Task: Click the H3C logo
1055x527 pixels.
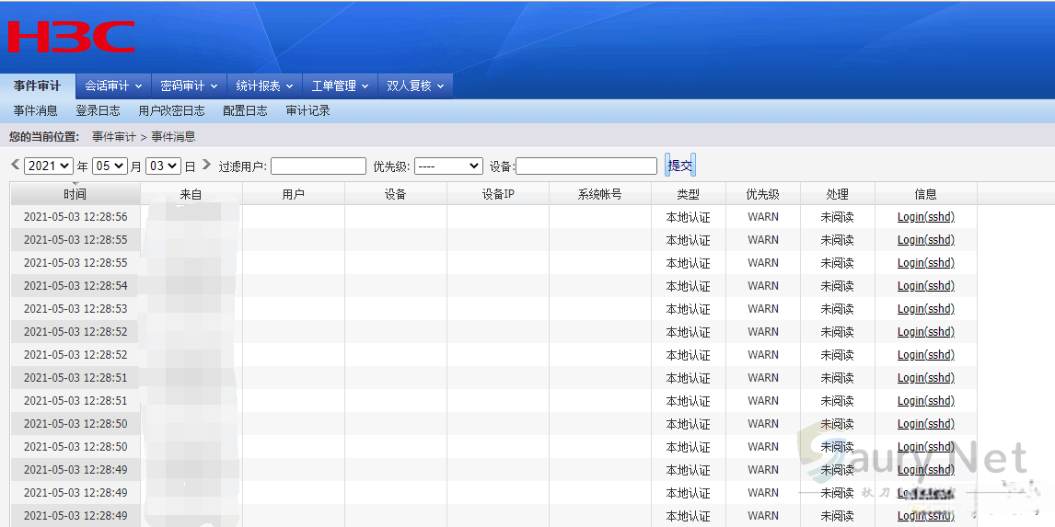Action: tap(71, 37)
